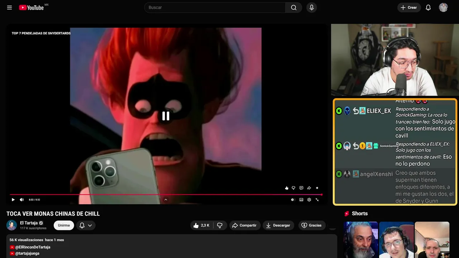Image resolution: width=459 pixels, height=258 pixels.
Task: Open the first Short with the gray-bearded man
Action: pyautogui.click(x=361, y=240)
